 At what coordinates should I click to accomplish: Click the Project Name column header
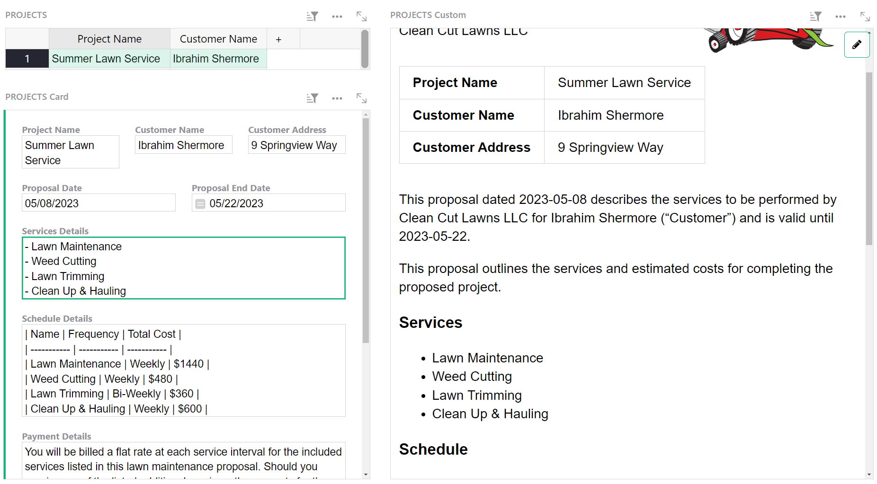(109, 39)
